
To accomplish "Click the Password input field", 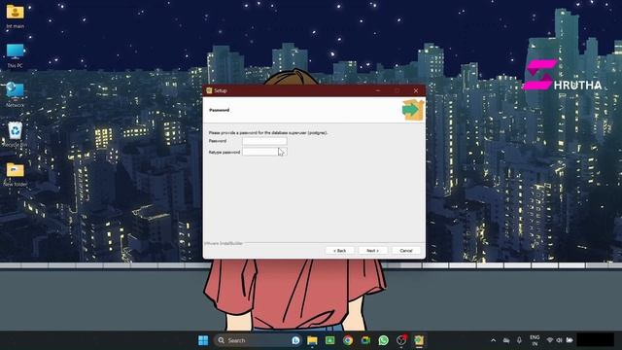I will click(264, 141).
